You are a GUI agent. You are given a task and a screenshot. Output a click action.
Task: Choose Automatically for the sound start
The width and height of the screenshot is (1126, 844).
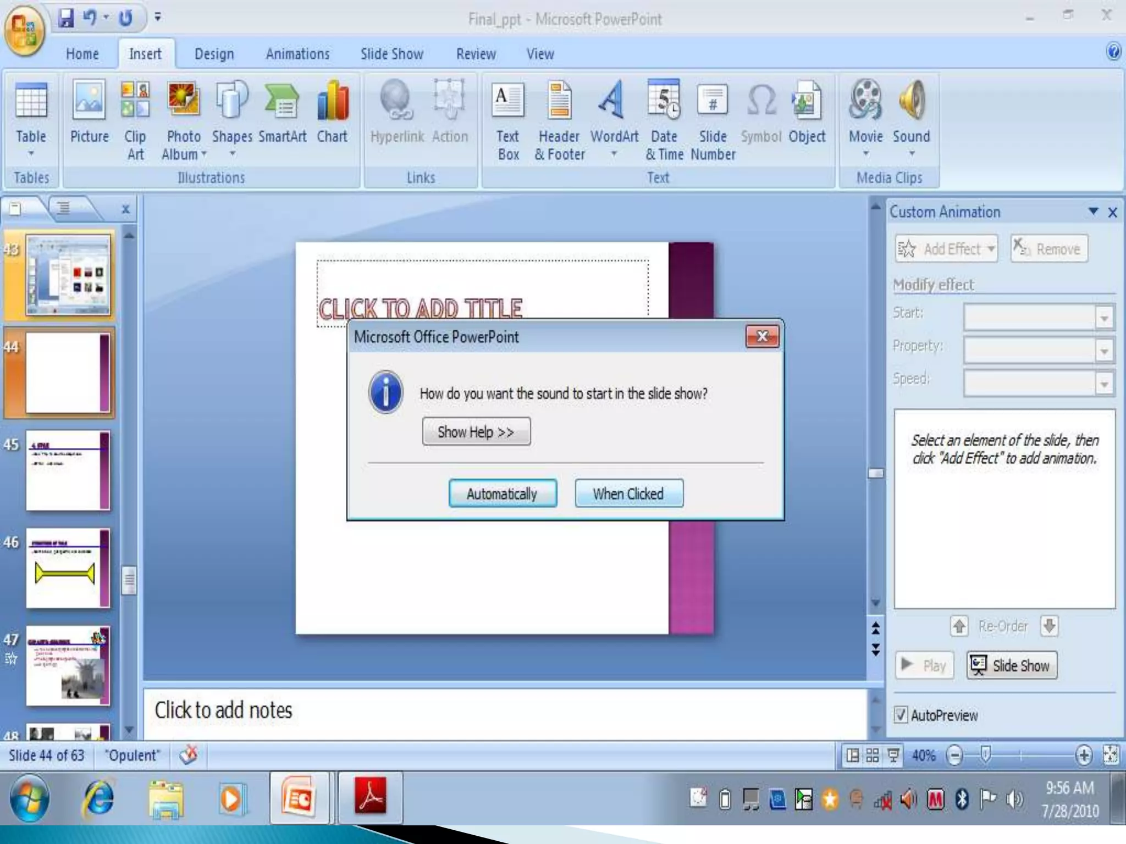(502, 493)
